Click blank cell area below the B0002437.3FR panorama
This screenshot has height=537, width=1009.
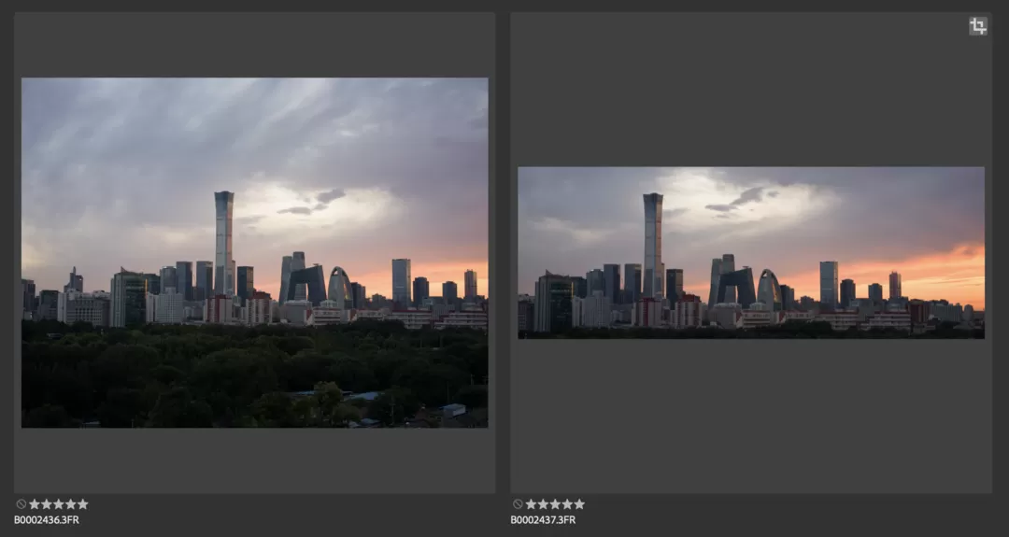(750, 416)
